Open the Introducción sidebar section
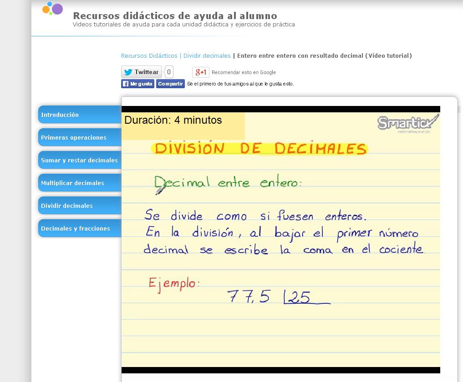Viewport: 463px width, 382px height. tap(80, 115)
